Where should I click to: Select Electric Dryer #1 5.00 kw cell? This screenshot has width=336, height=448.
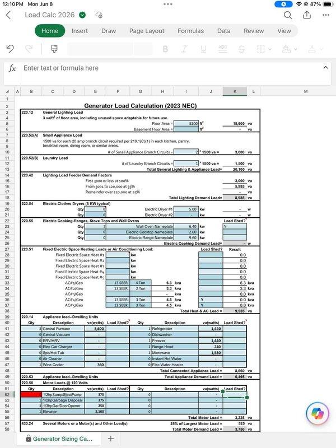click(186, 209)
